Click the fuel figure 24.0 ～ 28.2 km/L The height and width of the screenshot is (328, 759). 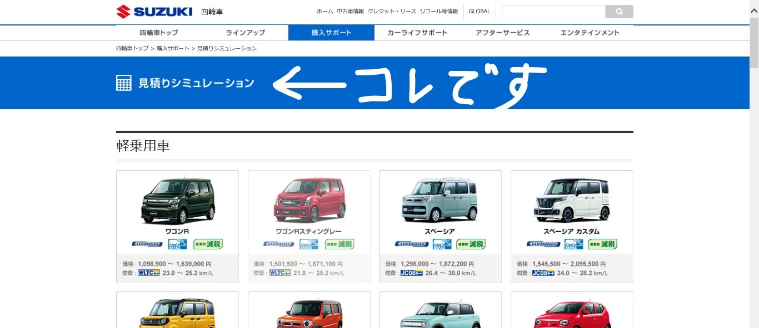pyautogui.click(x=582, y=273)
